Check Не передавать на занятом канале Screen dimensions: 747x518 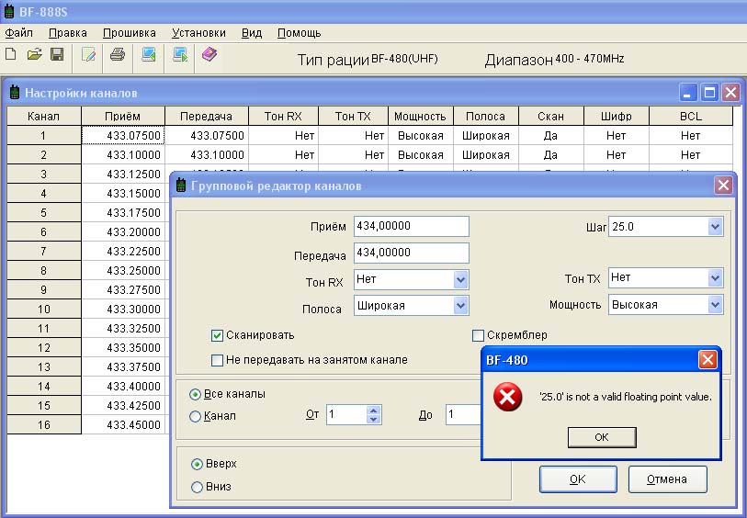click(x=217, y=360)
